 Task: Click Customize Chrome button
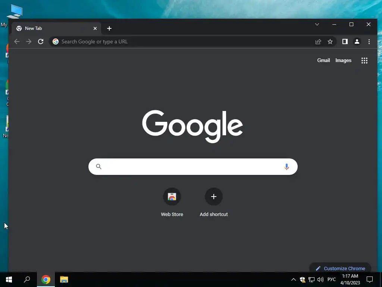[340, 268]
